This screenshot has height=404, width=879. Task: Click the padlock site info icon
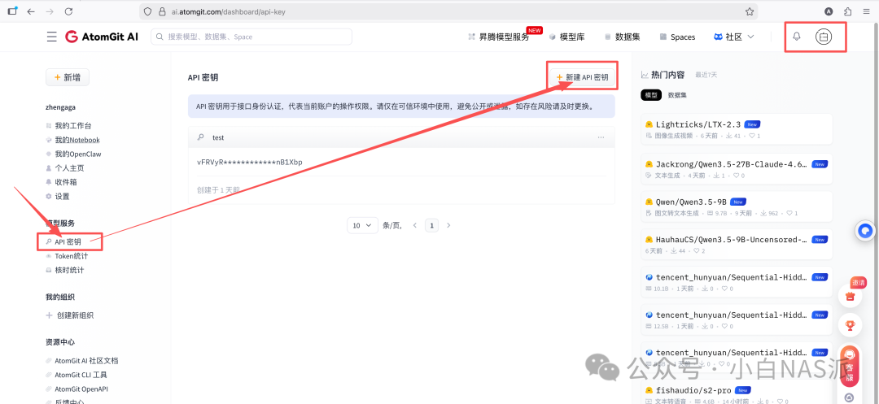[161, 11]
